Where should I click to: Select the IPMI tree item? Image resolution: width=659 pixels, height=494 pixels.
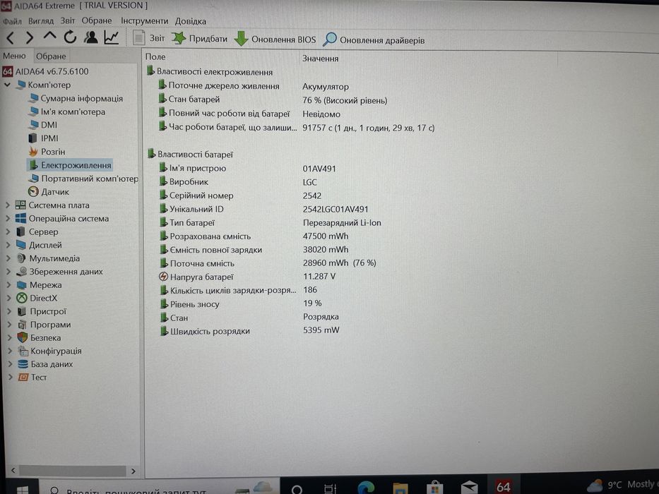43,138
